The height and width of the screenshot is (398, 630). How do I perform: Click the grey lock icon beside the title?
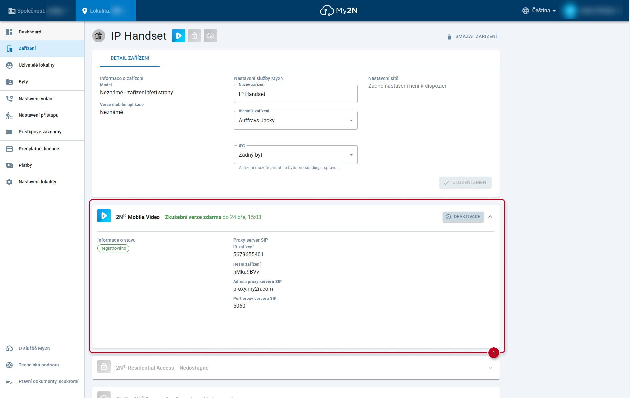(194, 36)
